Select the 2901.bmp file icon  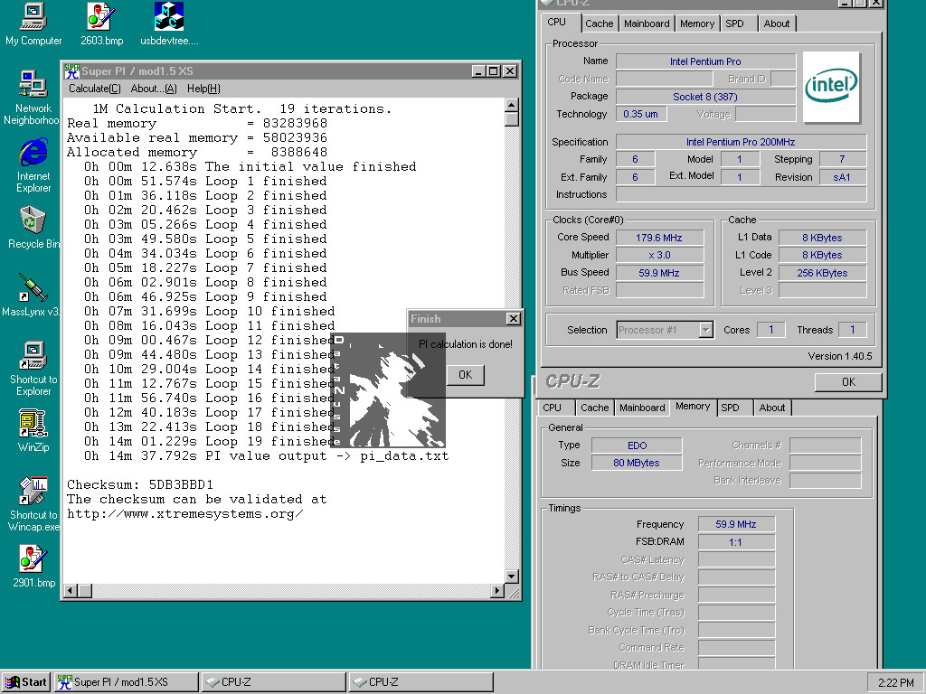(33, 567)
